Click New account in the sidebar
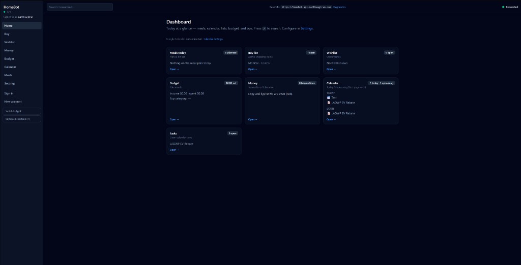 [22, 102]
